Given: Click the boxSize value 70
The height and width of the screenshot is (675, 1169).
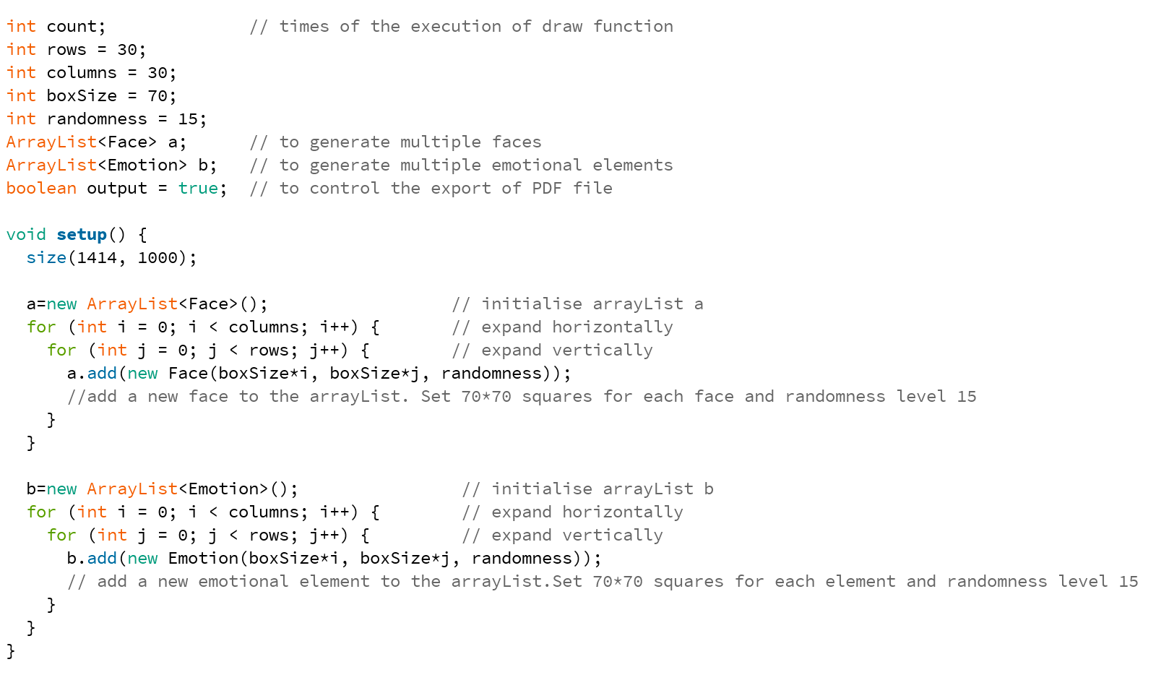Looking at the screenshot, I should (x=158, y=96).
